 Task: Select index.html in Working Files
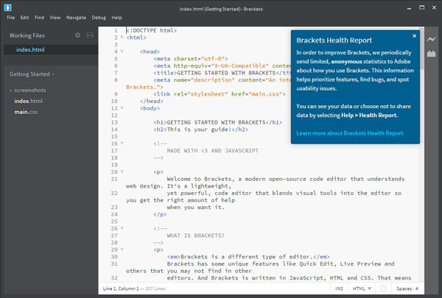tap(51, 49)
